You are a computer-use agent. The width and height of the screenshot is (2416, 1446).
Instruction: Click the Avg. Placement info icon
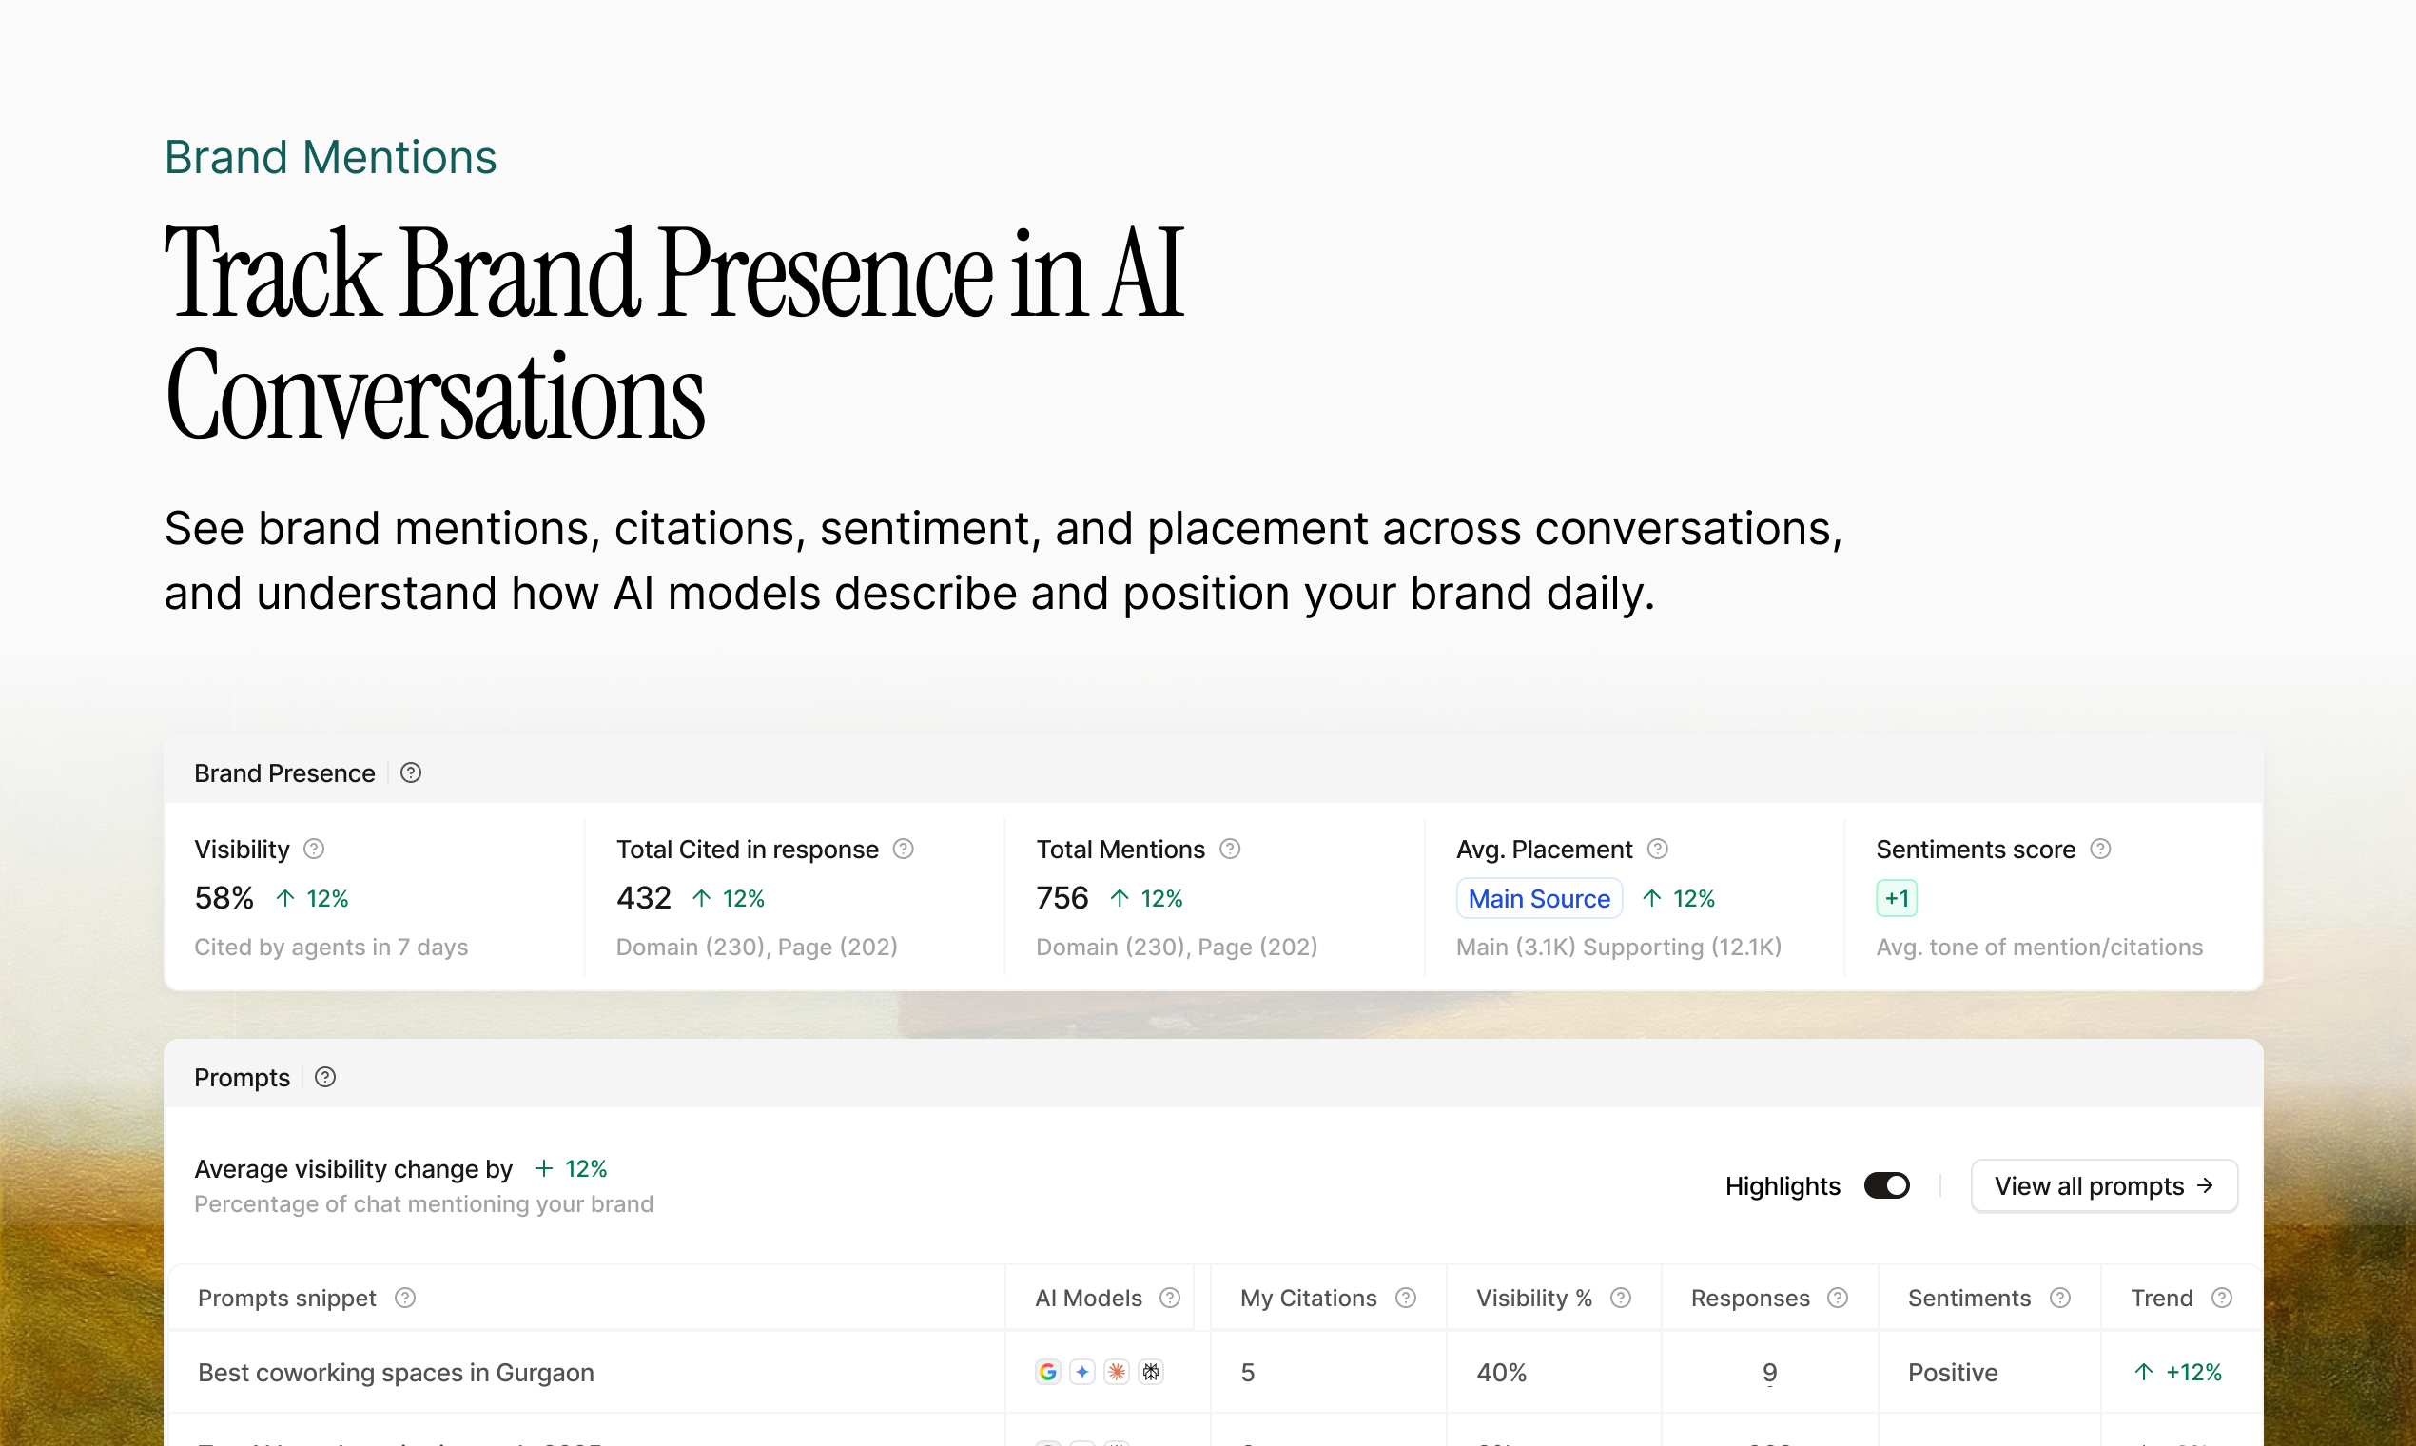[x=1658, y=849]
